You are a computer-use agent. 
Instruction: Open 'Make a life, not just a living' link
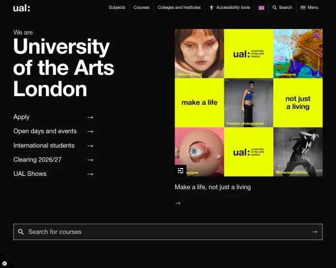pos(213,187)
